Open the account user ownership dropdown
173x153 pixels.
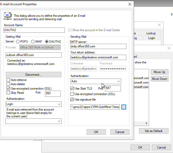tap(33, 121)
